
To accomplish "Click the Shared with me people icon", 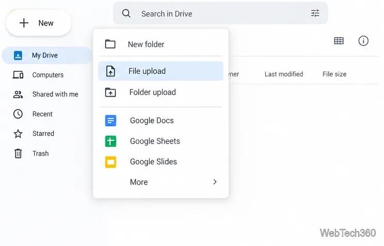I will click(x=18, y=95).
